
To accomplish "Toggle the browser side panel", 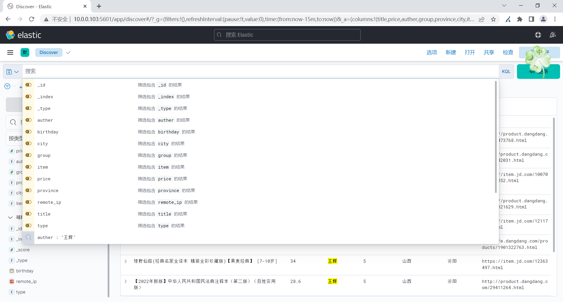I will point(531,19).
